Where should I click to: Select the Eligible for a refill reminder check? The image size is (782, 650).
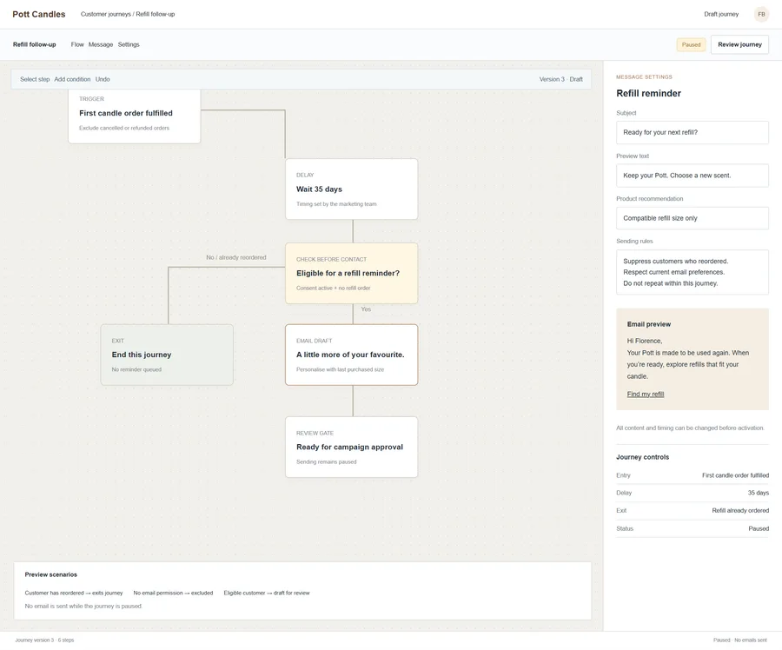[352, 274]
